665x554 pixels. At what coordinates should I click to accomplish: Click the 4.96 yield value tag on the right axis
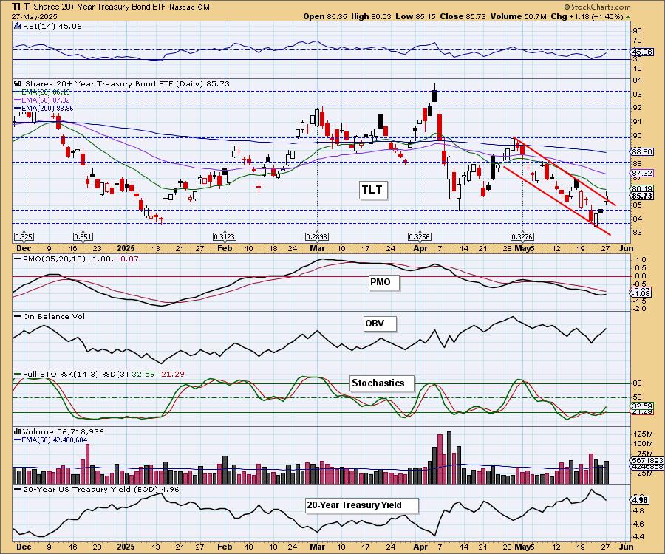point(640,500)
